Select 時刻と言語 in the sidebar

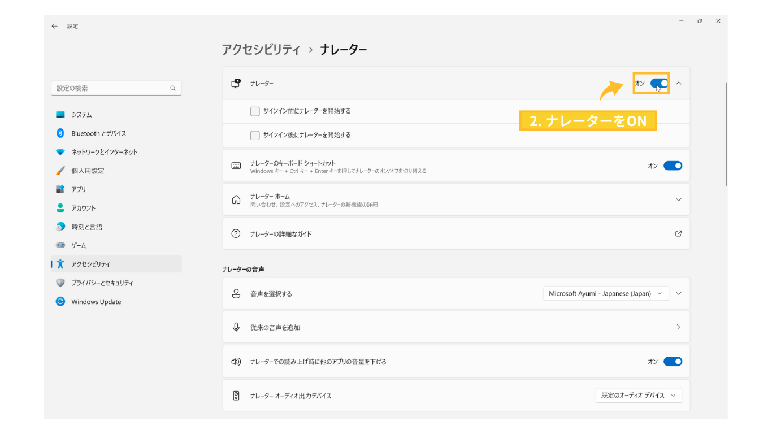pyautogui.click(x=86, y=227)
